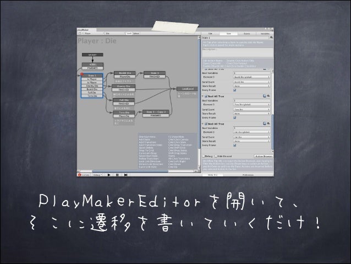The height and width of the screenshot is (264, 351).
Task: Select the START node in the graph
Action: click(x=92, y=55)
